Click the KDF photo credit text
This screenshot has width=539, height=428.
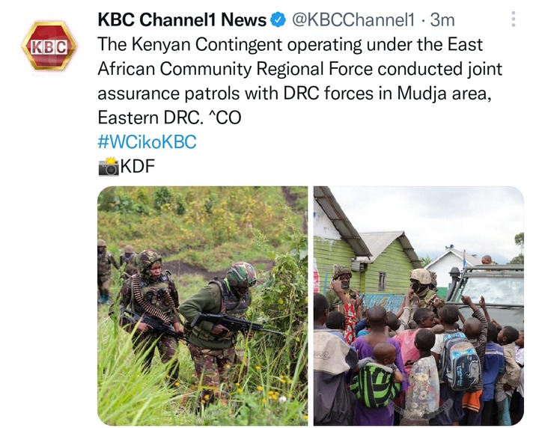click(x=138, y=166)
